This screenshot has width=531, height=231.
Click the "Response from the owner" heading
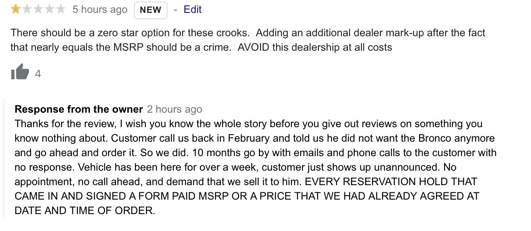79,109
